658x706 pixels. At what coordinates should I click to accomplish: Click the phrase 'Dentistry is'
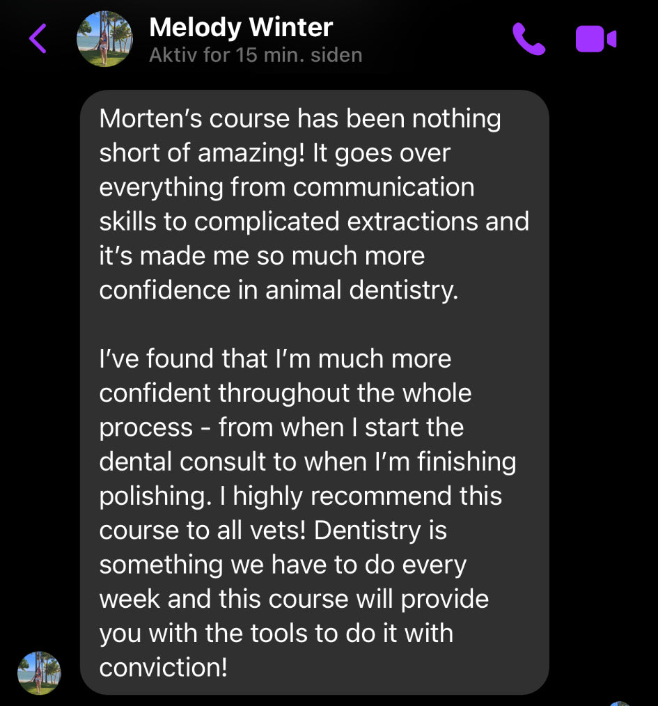pos(380,531)
